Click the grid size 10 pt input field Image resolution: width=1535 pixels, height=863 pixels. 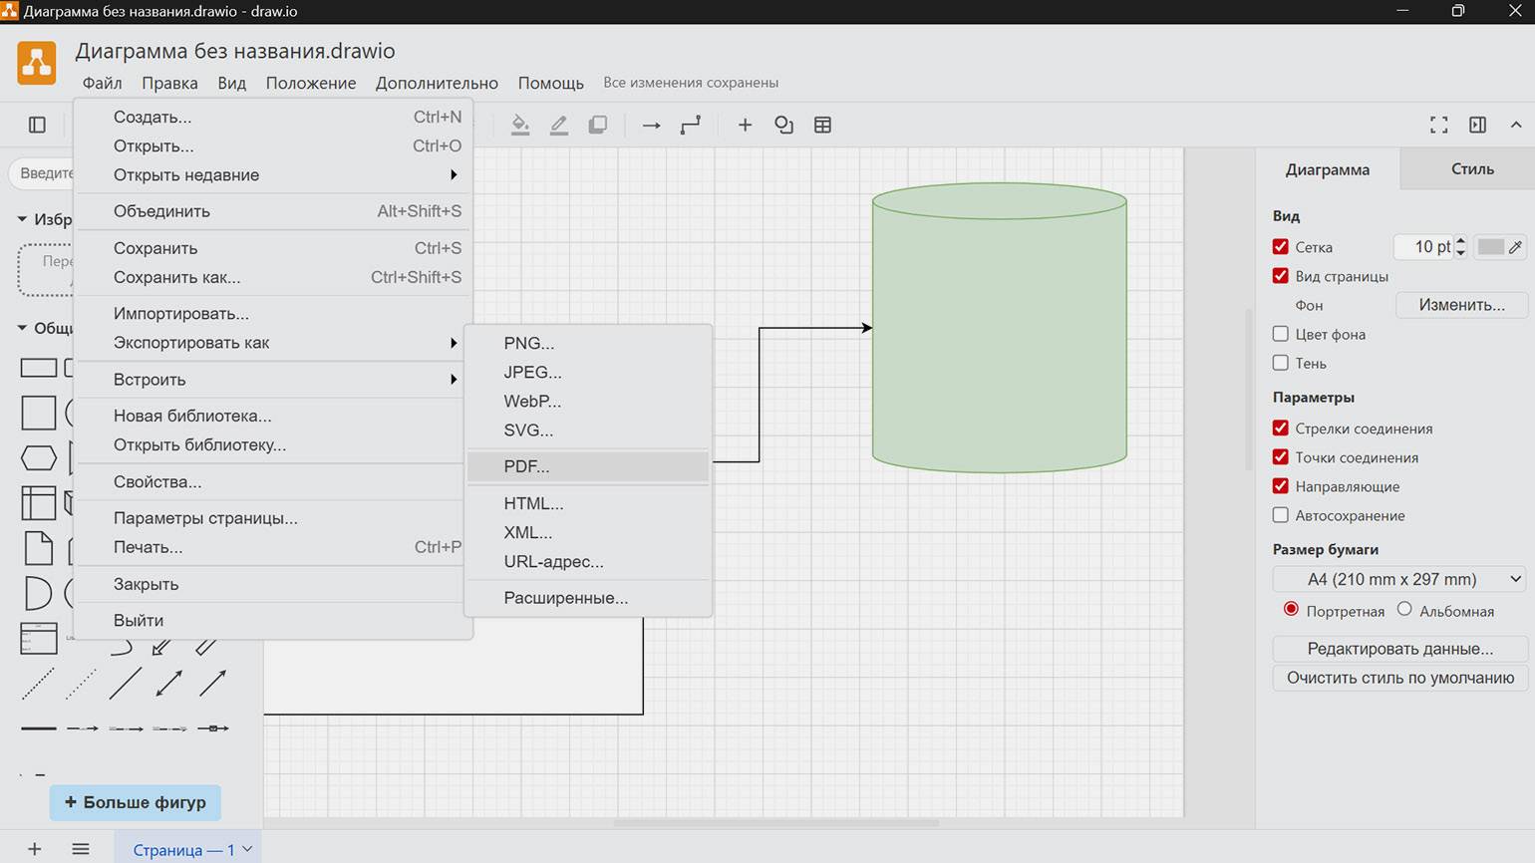coord(1423,246)
